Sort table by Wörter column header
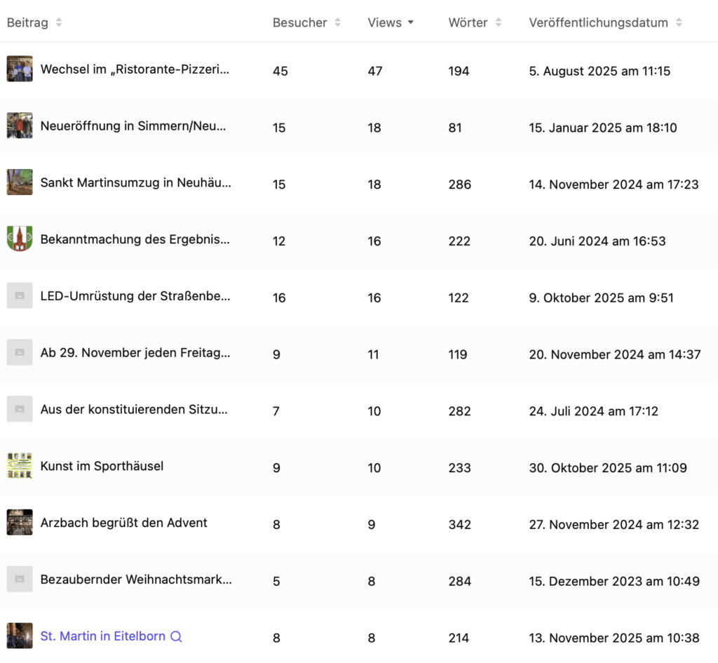The width and height of the screenshot is (718, 663). click(x=468, y=22)
